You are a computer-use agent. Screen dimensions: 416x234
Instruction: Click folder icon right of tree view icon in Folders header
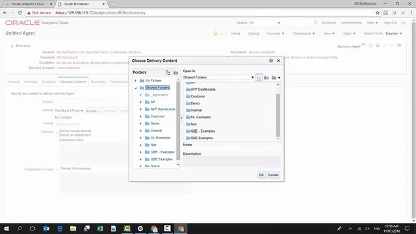pyautogui.click(x=175, y=72)
